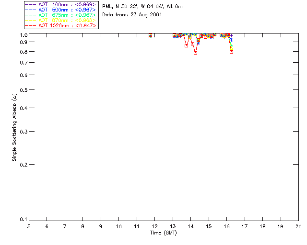Click y-axis tick label 0.2
Image resolution: width=307 pixels, height=245 pixels.
[24, 165]
